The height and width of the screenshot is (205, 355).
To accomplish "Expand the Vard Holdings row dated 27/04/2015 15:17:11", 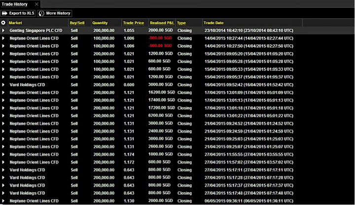I will (3, 170).
